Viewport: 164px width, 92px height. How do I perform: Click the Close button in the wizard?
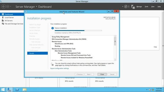pyautogui.click(x=102, y=74)
